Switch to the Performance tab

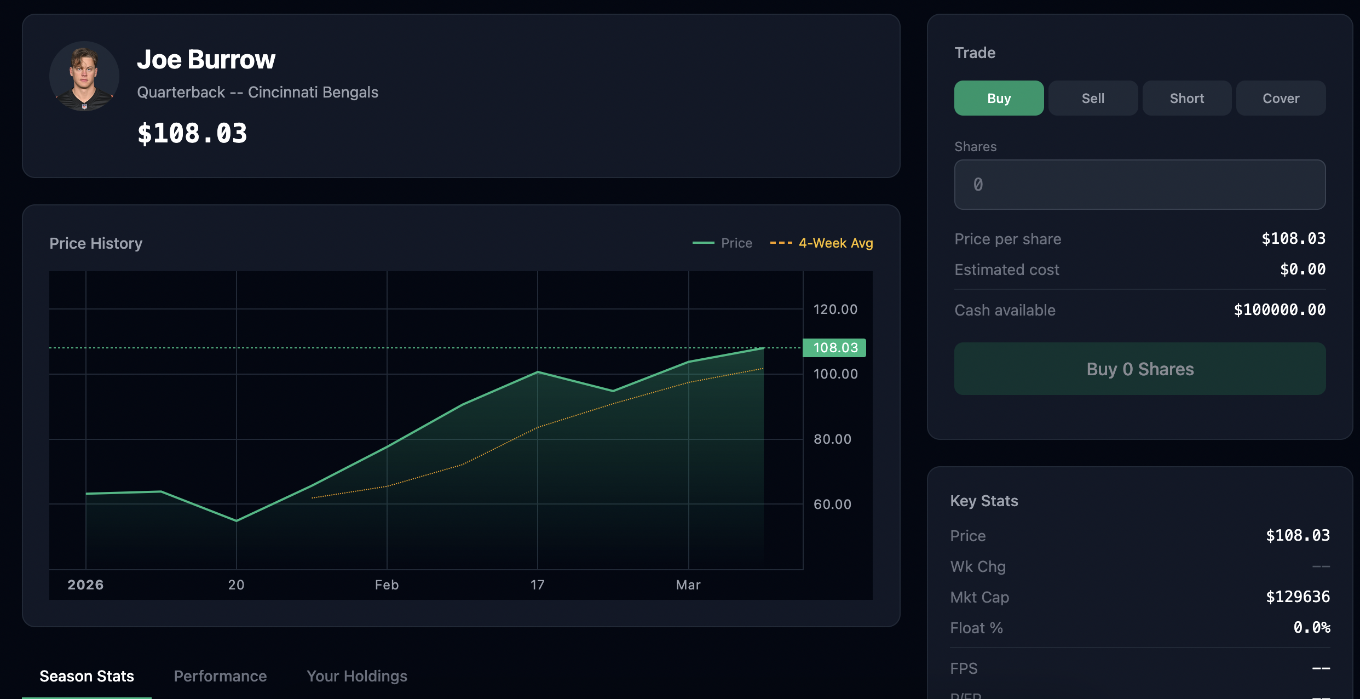[220, 676]
